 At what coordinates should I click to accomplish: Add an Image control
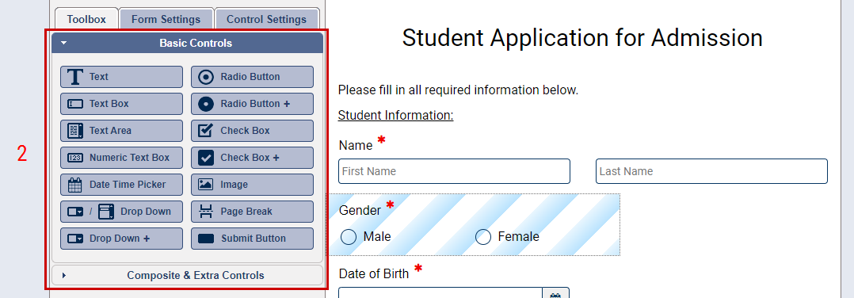(252, 185)
